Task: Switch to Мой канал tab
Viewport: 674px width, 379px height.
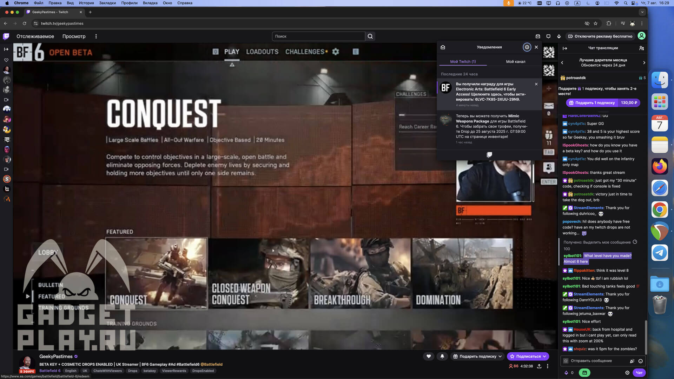Action: tap(515, 61)
